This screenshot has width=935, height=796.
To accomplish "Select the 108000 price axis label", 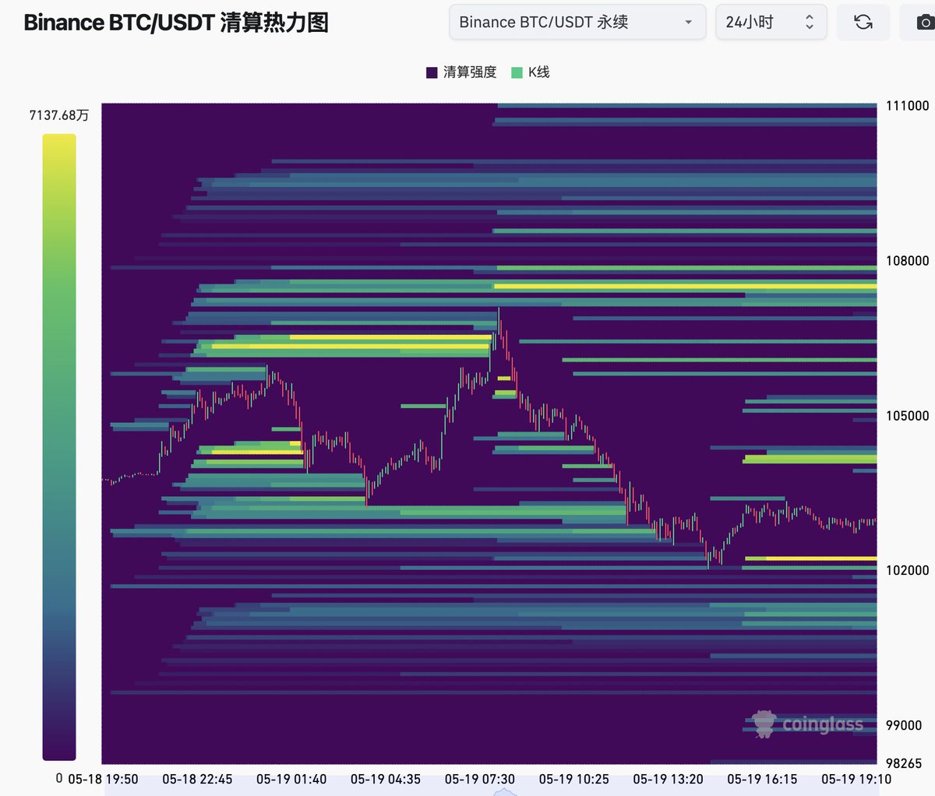I will (x=908, y=261).
